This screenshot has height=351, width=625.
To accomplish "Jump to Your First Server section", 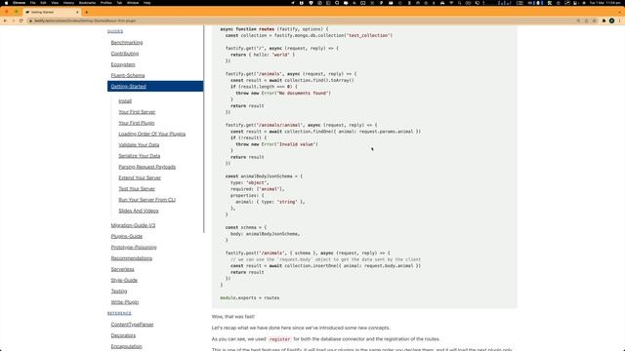I will pos(137,112).
